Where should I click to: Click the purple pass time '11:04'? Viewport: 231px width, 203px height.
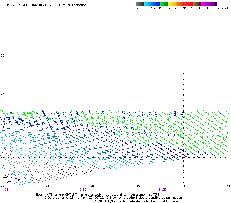point(4,190)
